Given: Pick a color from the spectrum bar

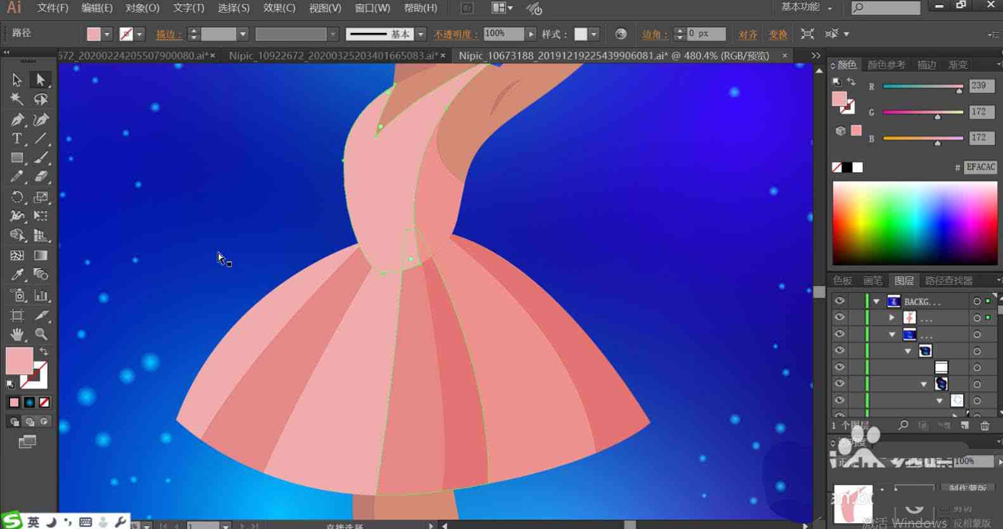Looking at the screenshot, I should coord(914,223).
